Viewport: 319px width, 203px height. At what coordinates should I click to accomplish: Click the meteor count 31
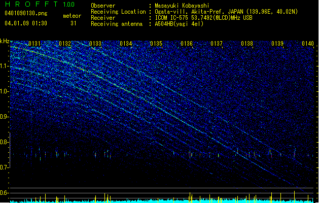74,23
